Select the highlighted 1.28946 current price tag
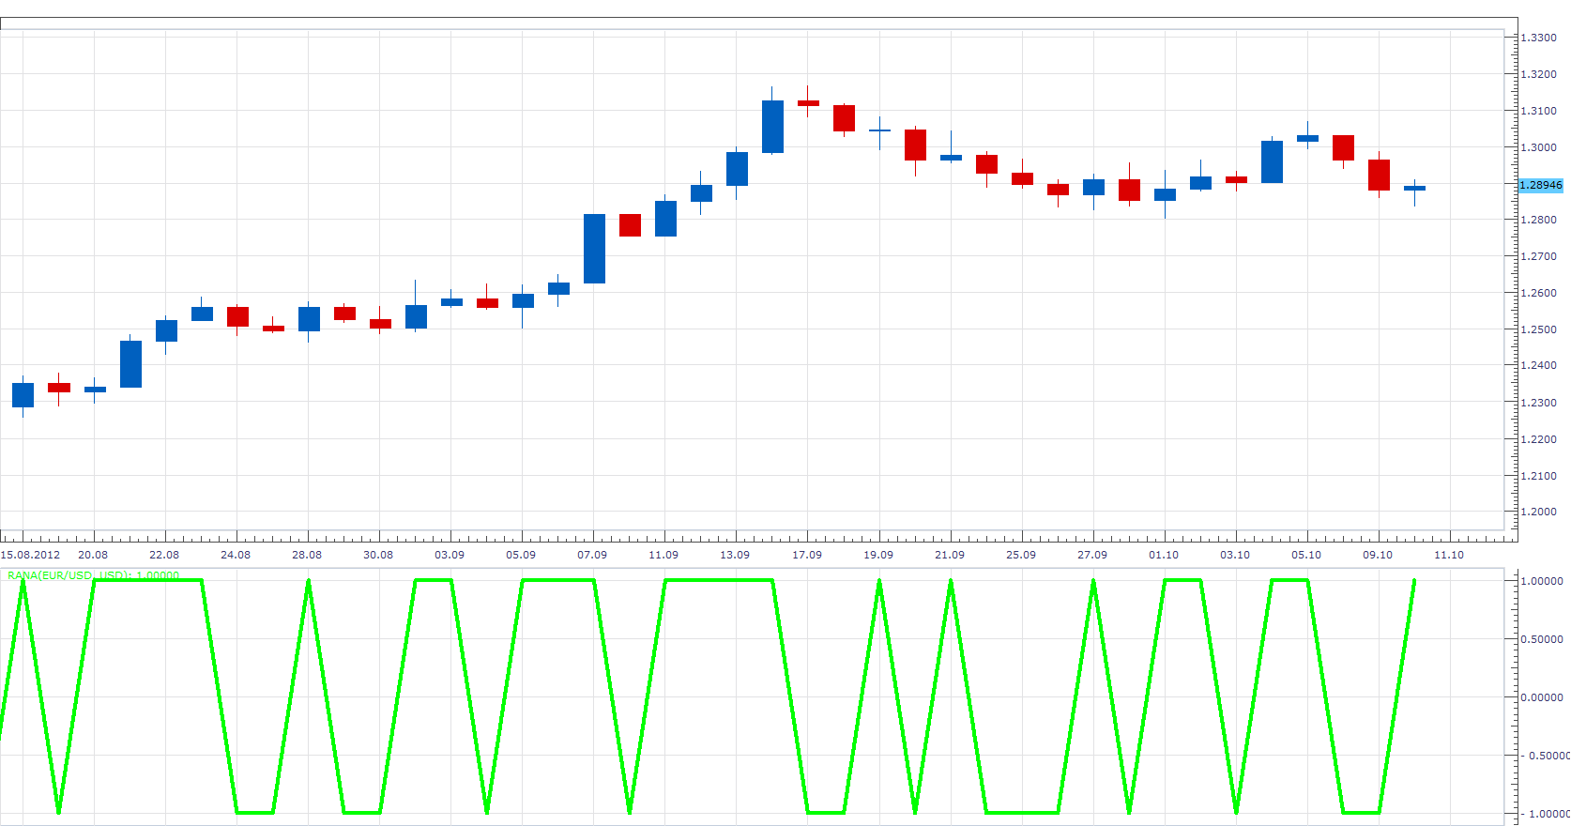 click(x=1541, y=185)
